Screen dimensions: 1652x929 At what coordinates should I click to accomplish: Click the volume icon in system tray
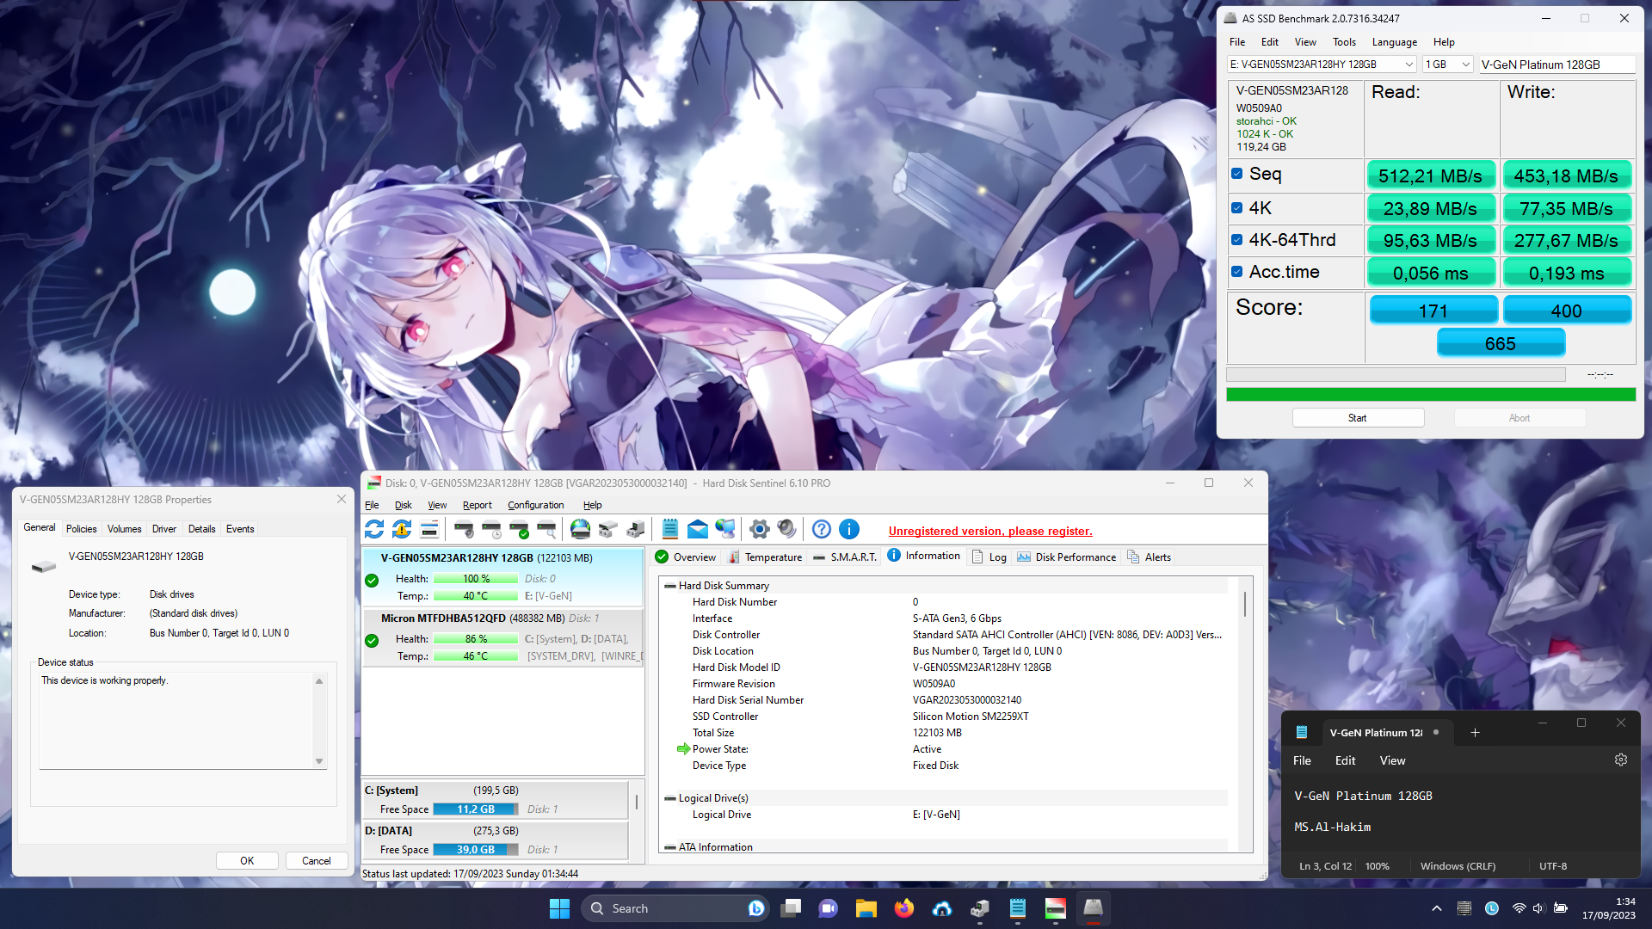point(1539,908)
